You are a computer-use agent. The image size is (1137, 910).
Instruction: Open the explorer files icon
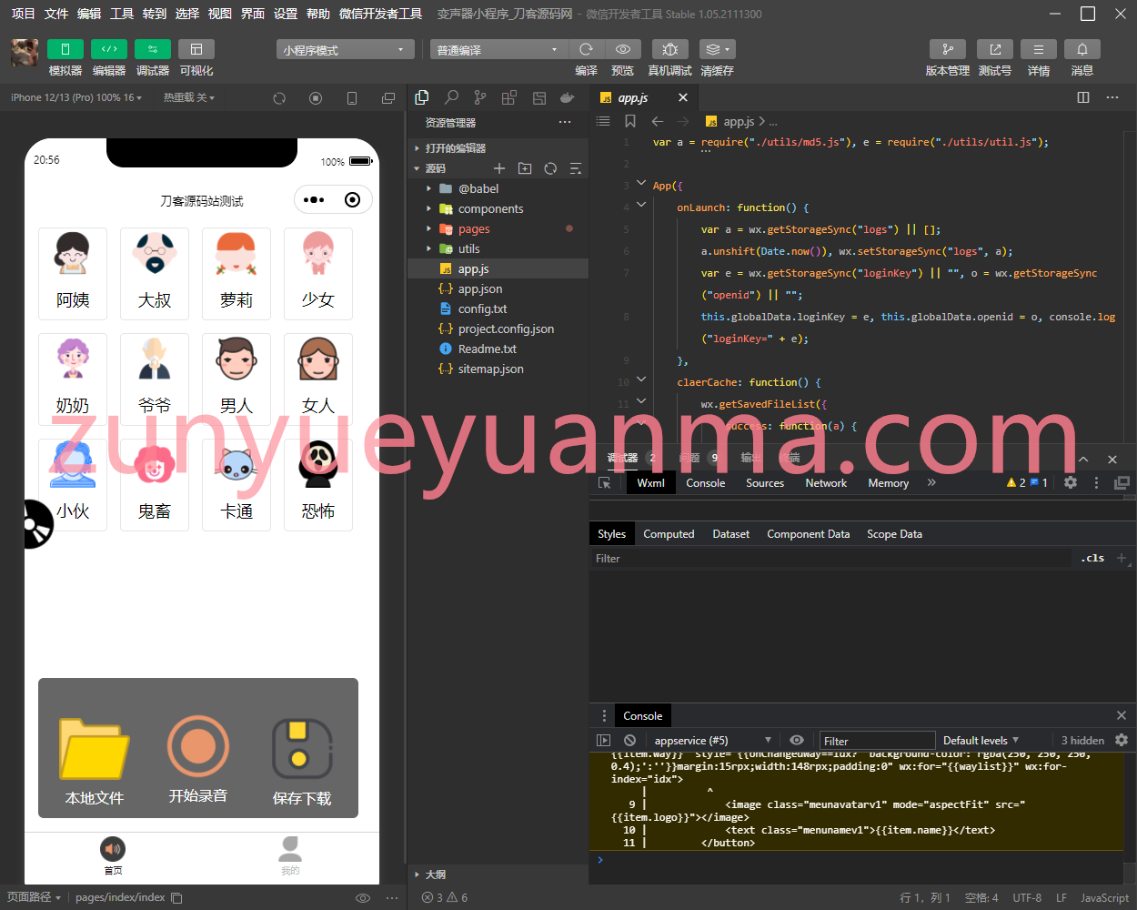pos(422,97)
